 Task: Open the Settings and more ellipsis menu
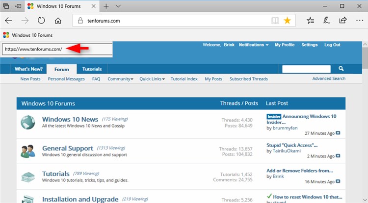pos(360,21)
